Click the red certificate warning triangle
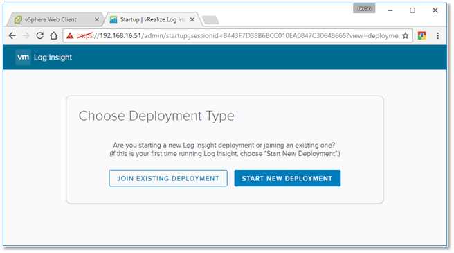454x253 pixels. 70,35
